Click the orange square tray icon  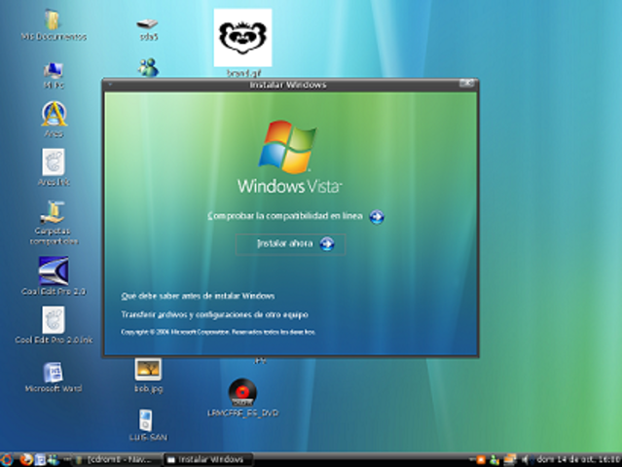481,460
